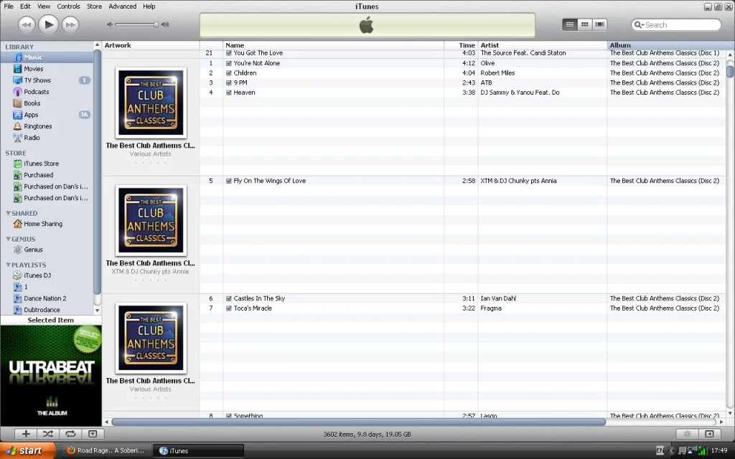Click the high volume speaker icon
This screenshot has width=735, height=459.
165,24
